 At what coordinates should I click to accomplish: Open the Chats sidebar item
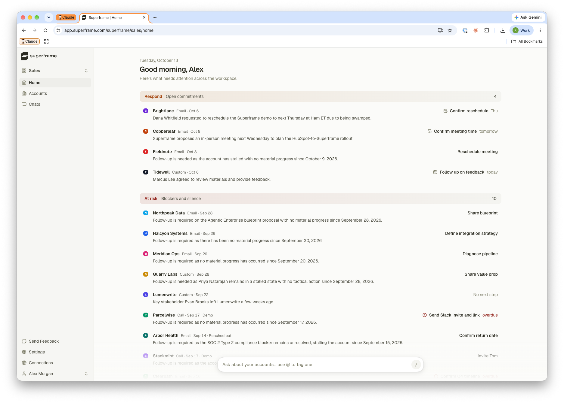coord(55,104)
